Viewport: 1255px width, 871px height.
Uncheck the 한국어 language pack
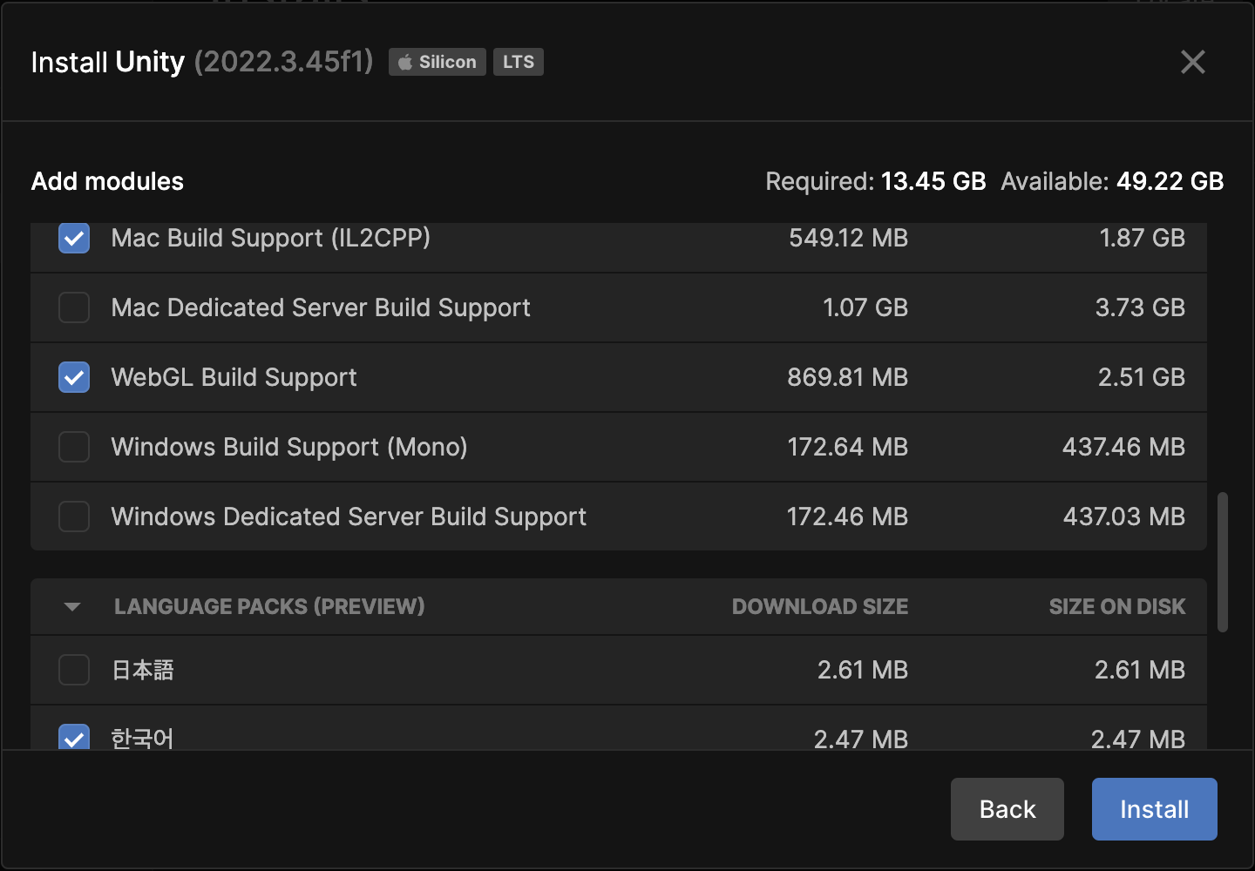[x=74, y=737]
